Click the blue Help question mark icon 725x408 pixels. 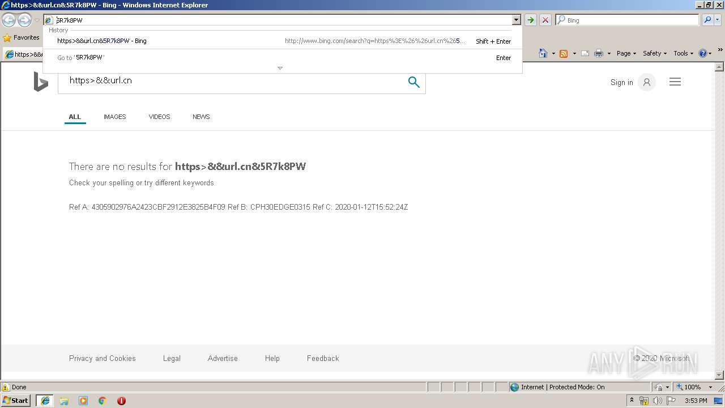pos(703,53)
